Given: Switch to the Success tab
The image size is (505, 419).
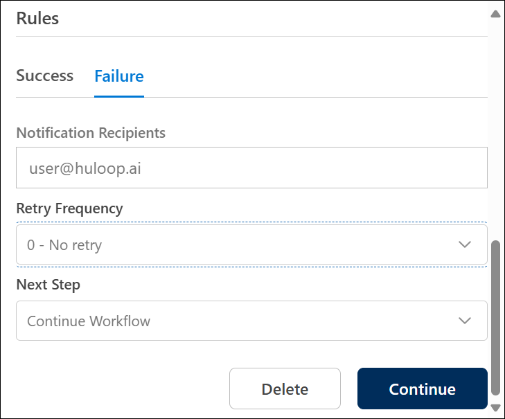Looking at the screenshot, I should tap(44, 76).
